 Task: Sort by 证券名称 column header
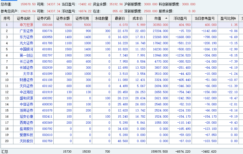(x=24, y=18)
